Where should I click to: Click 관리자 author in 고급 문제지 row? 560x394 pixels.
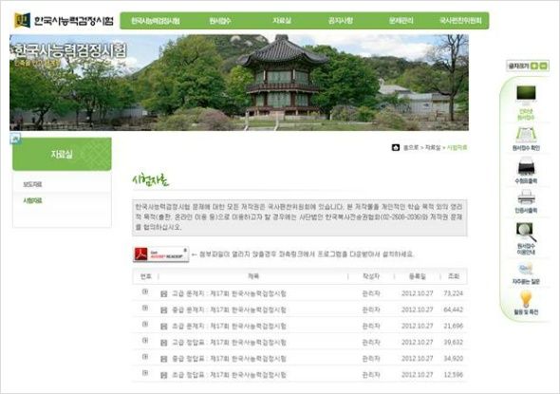point(371,293)
